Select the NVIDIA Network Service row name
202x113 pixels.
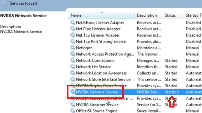[97, 92]
